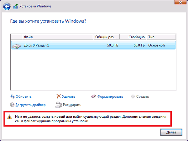The height and width of the screenshot is (141, 188).
Task: Click the Форматировать link
Action: click(110, 96)
